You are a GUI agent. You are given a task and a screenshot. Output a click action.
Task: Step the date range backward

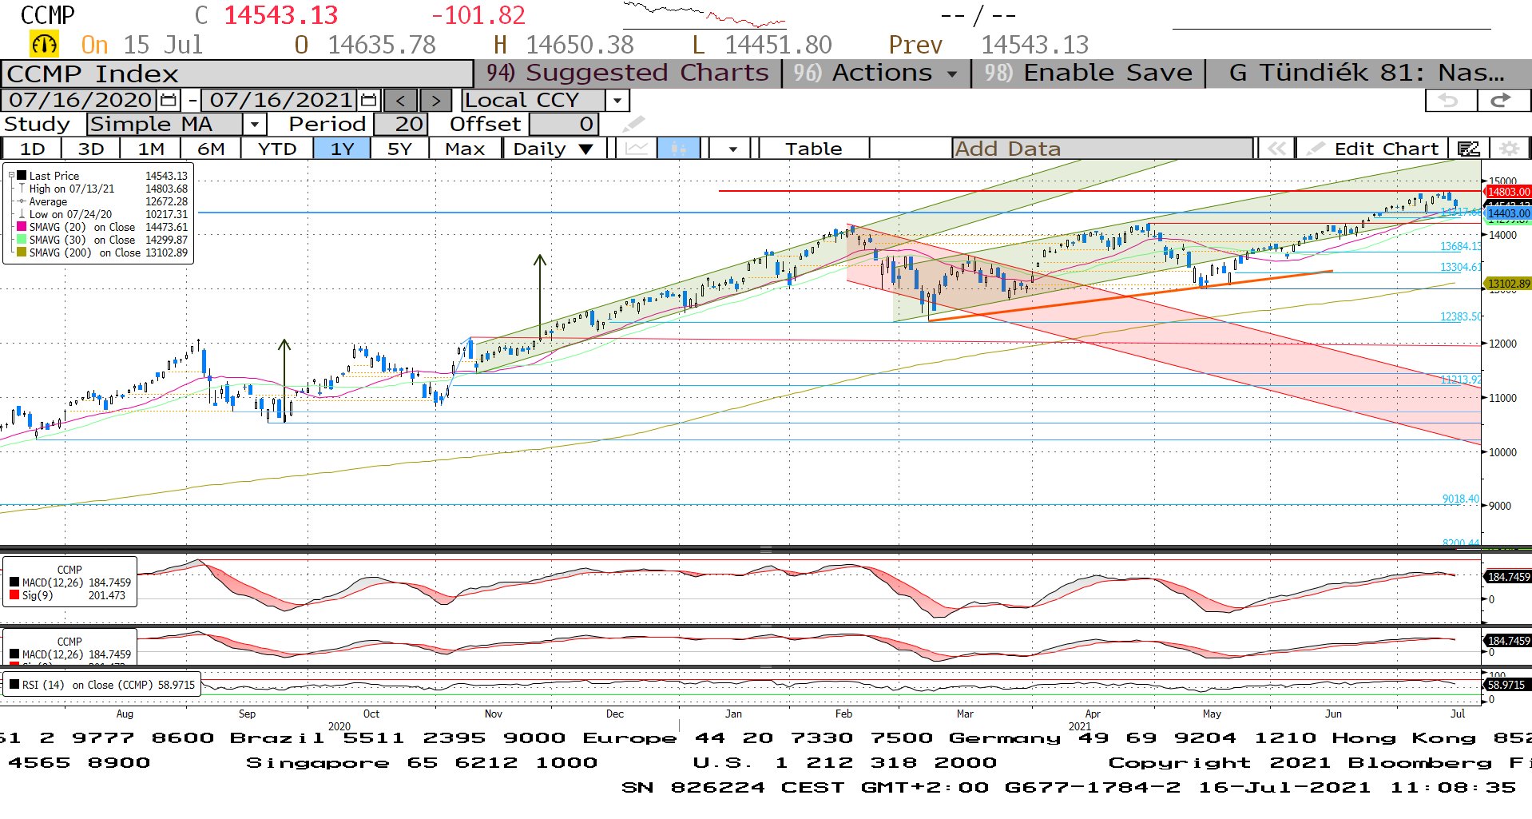point(400,100)
